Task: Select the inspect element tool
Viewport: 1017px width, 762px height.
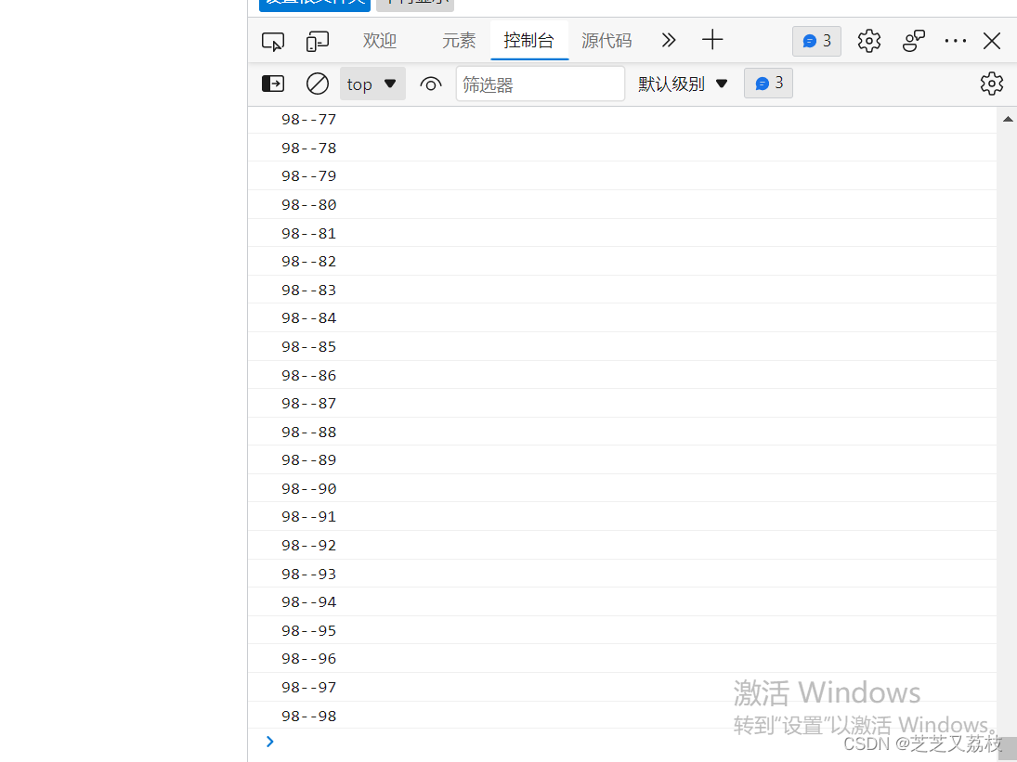Action: (x=272, y=41)
